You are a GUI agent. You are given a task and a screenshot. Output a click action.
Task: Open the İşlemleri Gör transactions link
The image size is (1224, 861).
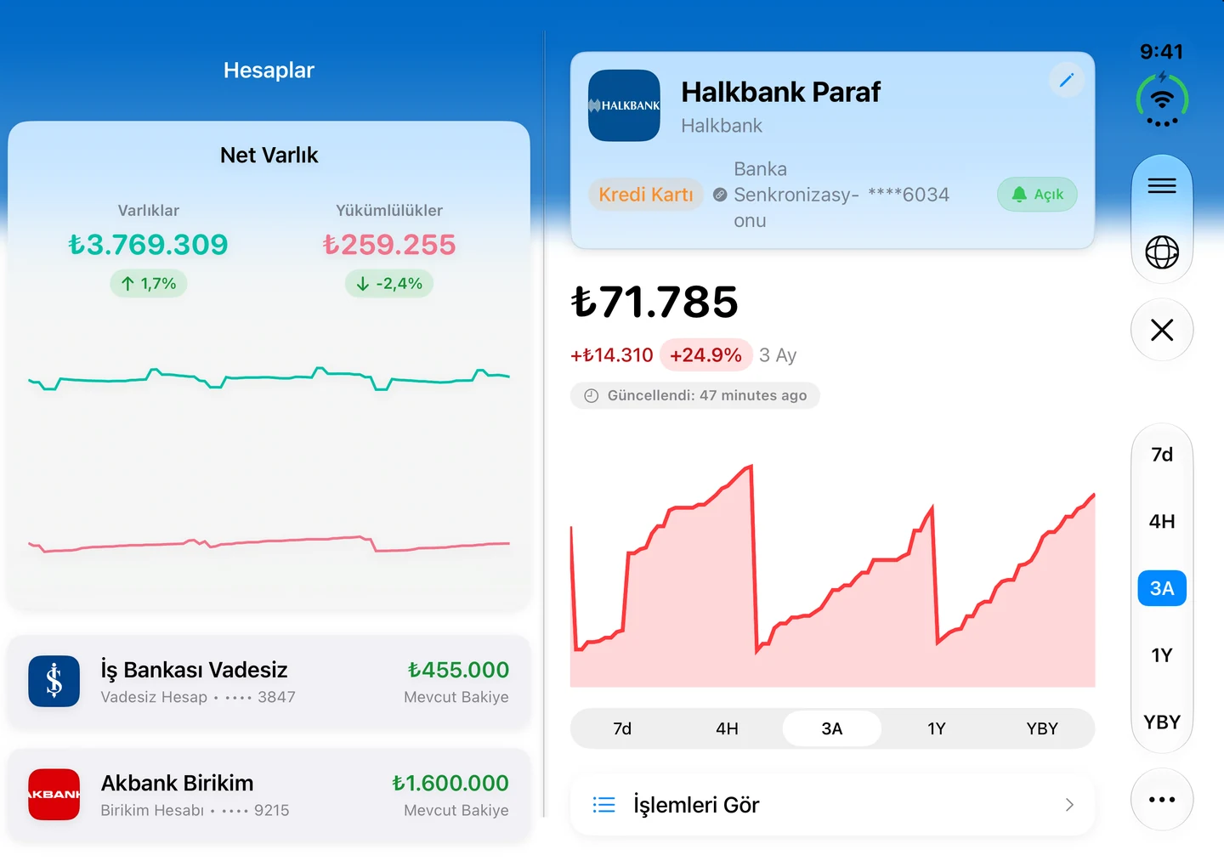pos(832,805)
